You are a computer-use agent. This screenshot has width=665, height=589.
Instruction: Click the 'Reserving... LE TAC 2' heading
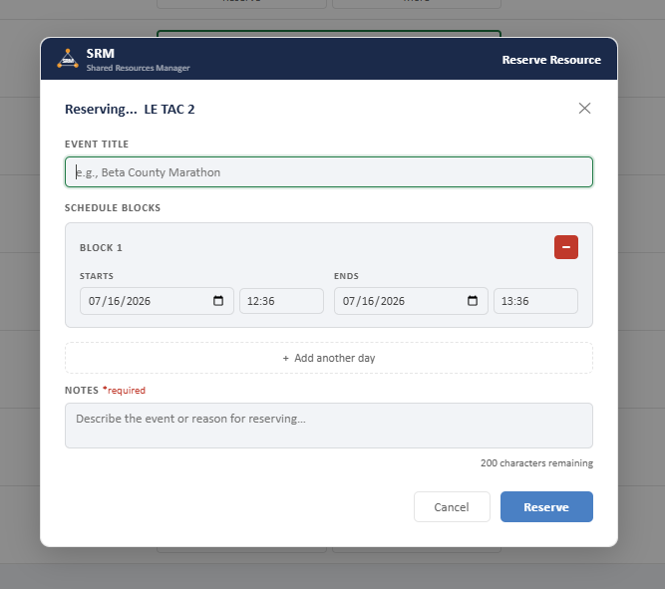[130, 109]
